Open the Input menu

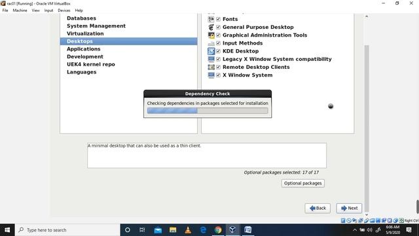point(48,10)
